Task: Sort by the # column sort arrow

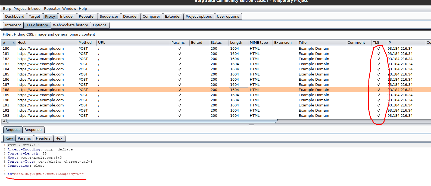Action: click(x=14, y=43)
